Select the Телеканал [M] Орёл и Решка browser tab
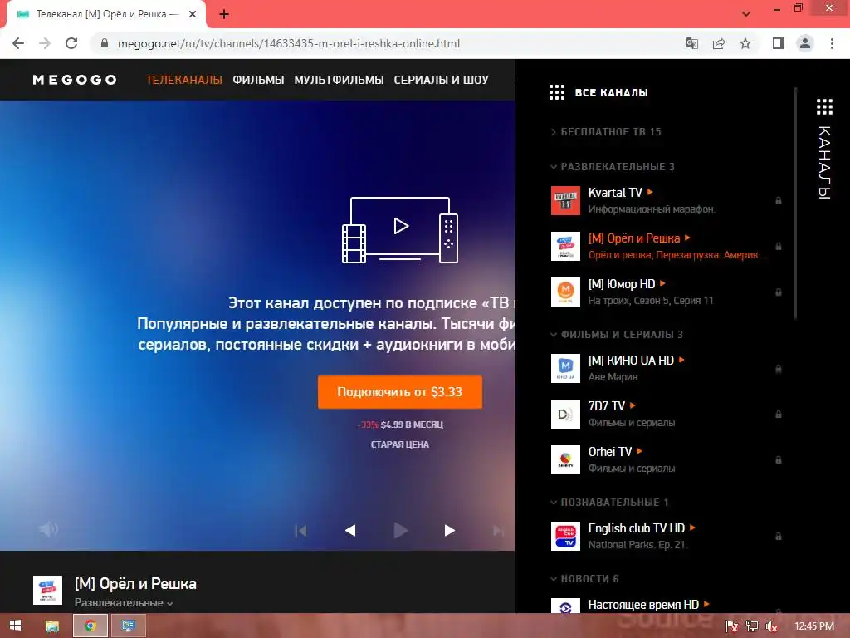850x638 pixels. coord(106,15)
